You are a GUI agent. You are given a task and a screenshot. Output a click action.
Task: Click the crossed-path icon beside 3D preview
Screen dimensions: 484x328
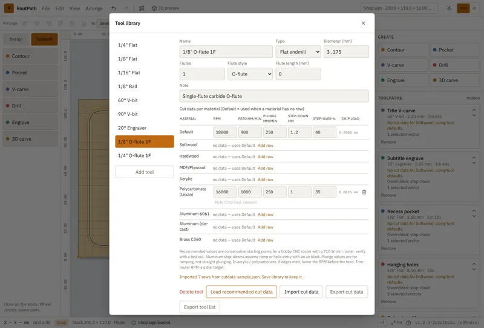coord(142,8)
